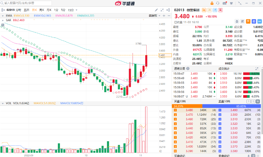Click the left sidebar expand icon beside 02013
The image size is (263, 157).
coord(3,10)
